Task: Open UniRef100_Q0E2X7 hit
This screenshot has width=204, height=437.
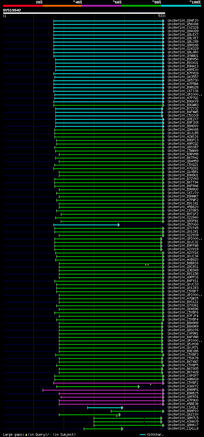Action: [x=183, y=119]
